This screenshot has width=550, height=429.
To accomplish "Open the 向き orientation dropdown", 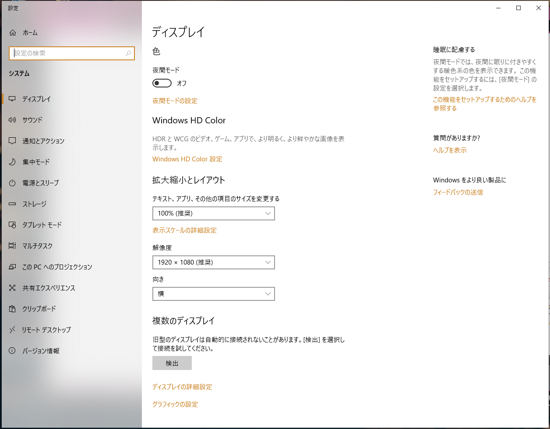I will click(x=214, y=294).
